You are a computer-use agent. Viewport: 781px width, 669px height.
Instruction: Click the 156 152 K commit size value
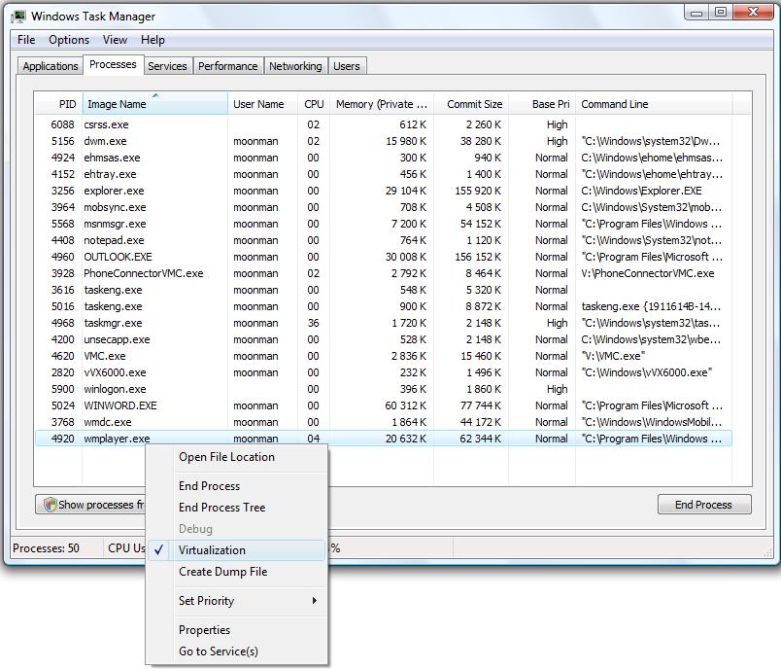point(478,257)
